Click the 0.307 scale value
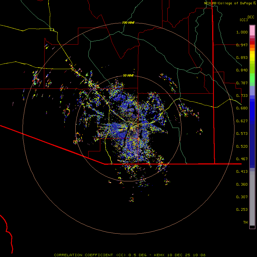This screenshot has width=257, height=257. point(242,197)
